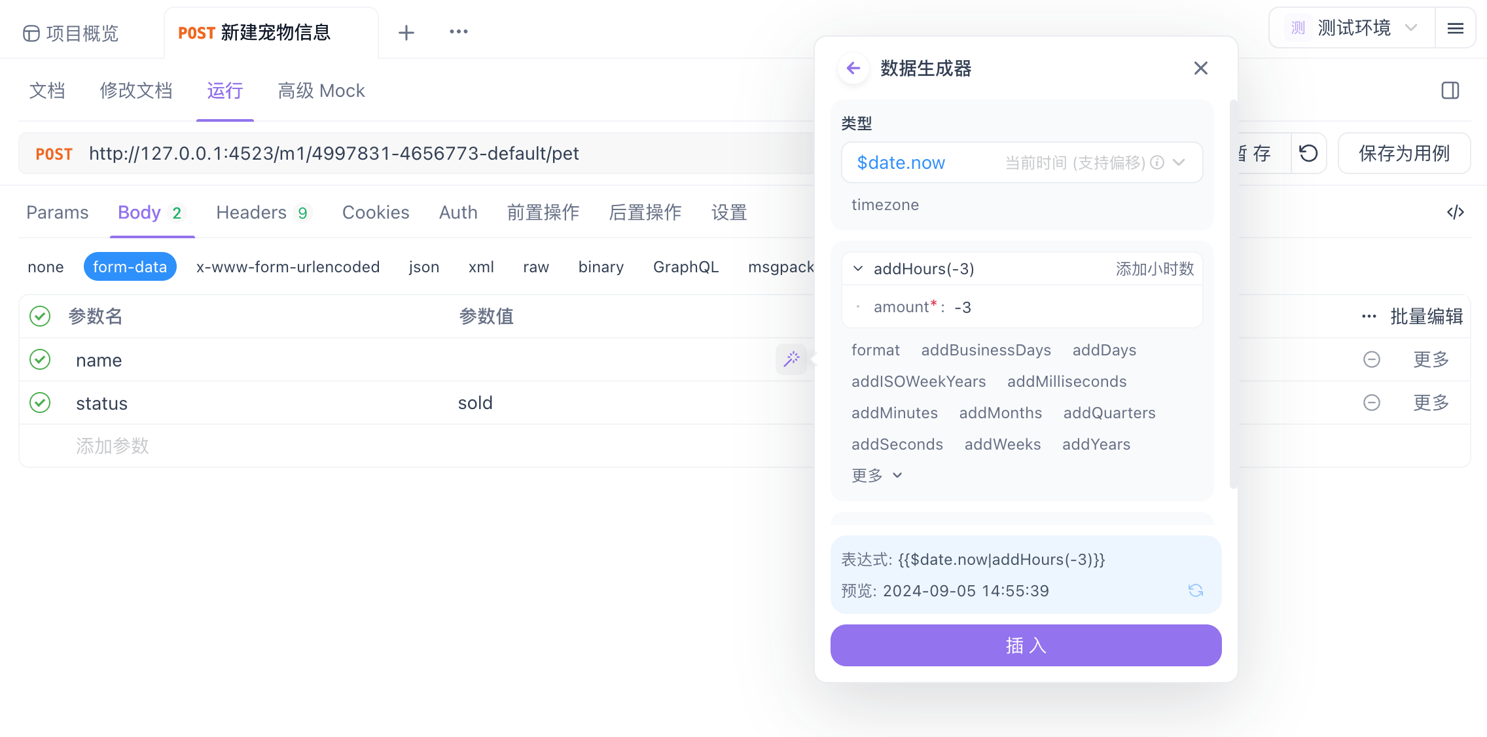The image size is (1487, 737).
Task: Click the refresh preview icon in data generator
Action: click(x=1196, y=590)
